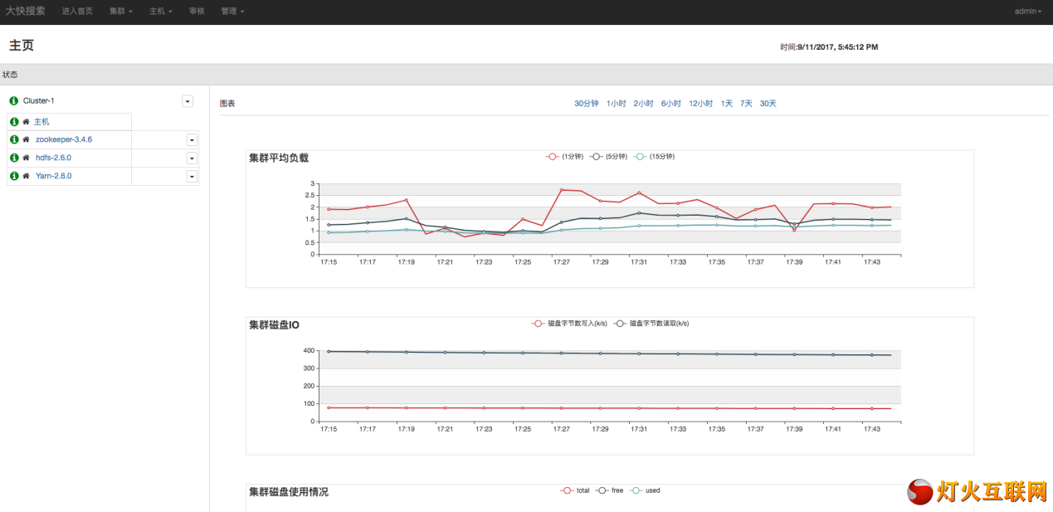Toggle the used disk usage legend series
Viewport: 1053px width, 512px height.
pos(646,490)
